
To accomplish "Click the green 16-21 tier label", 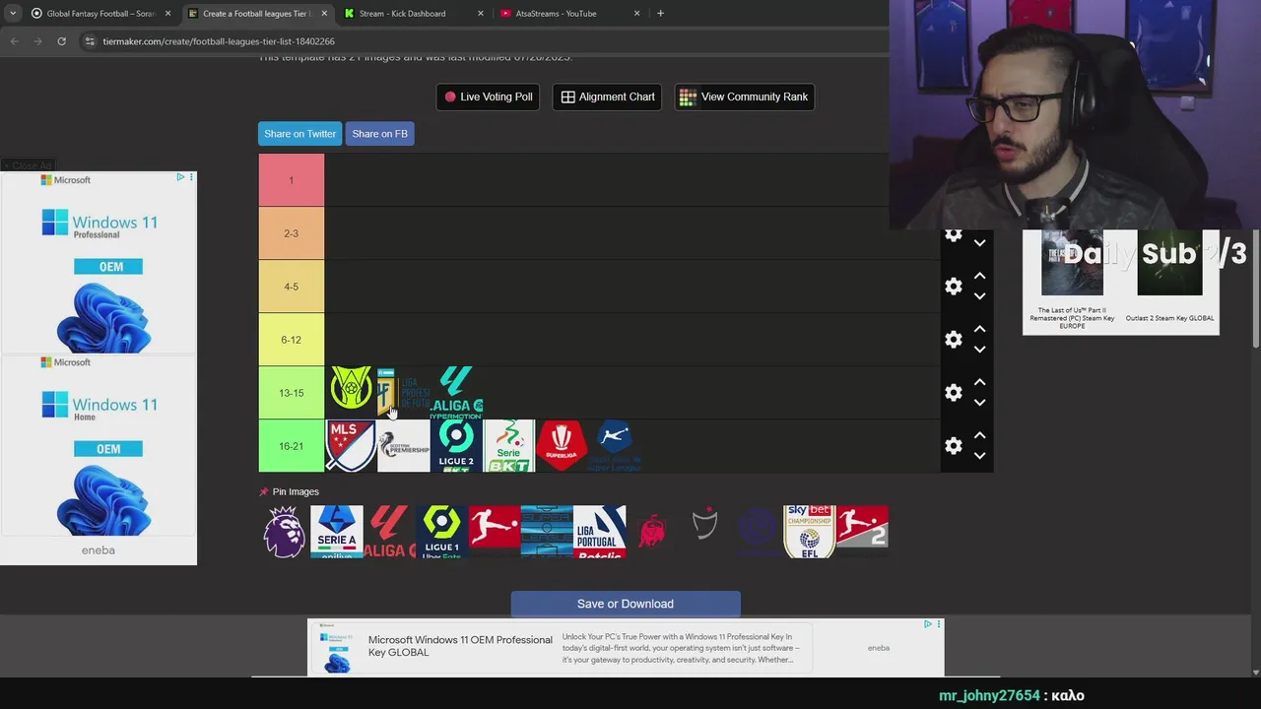I will tap(292, 446).
